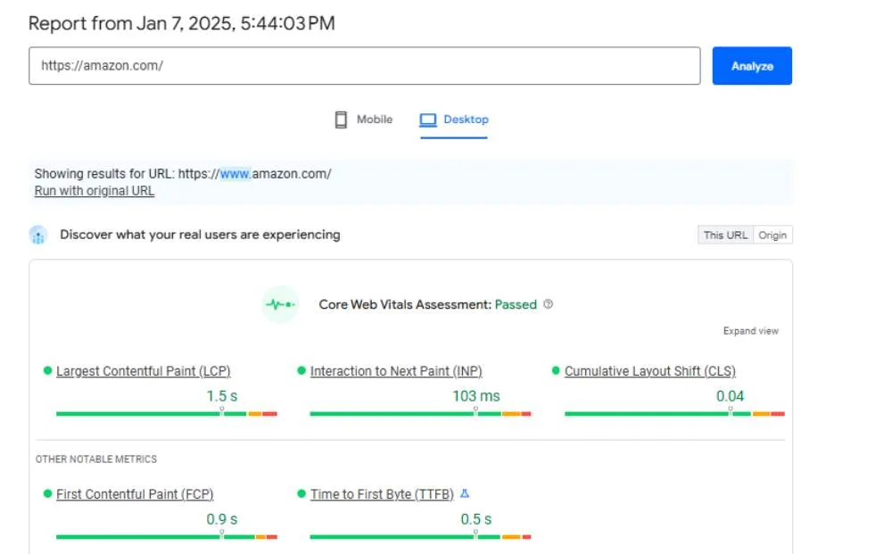
Task: Expand the Core Web Vitals view
Action: coord(750,331)
